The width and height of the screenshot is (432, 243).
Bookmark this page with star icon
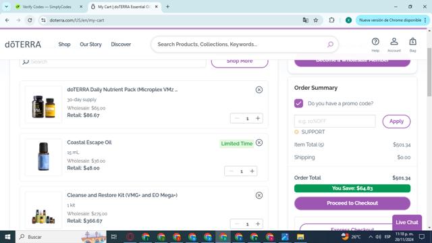point(316,20)
